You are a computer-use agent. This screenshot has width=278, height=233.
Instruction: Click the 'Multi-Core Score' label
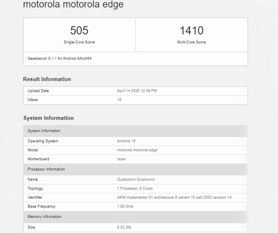(191, 42)
